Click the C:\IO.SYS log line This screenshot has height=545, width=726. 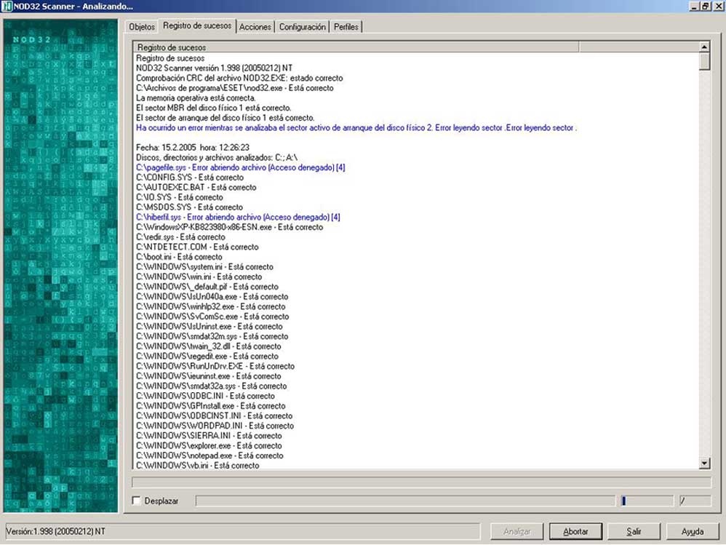coord(179,197)
